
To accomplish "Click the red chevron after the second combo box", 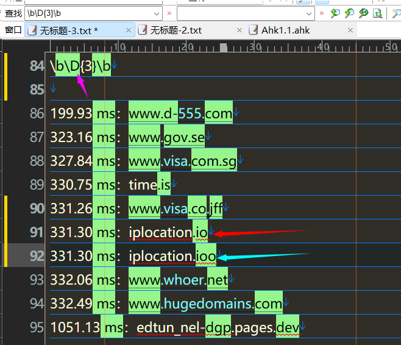I will (321, 13).
